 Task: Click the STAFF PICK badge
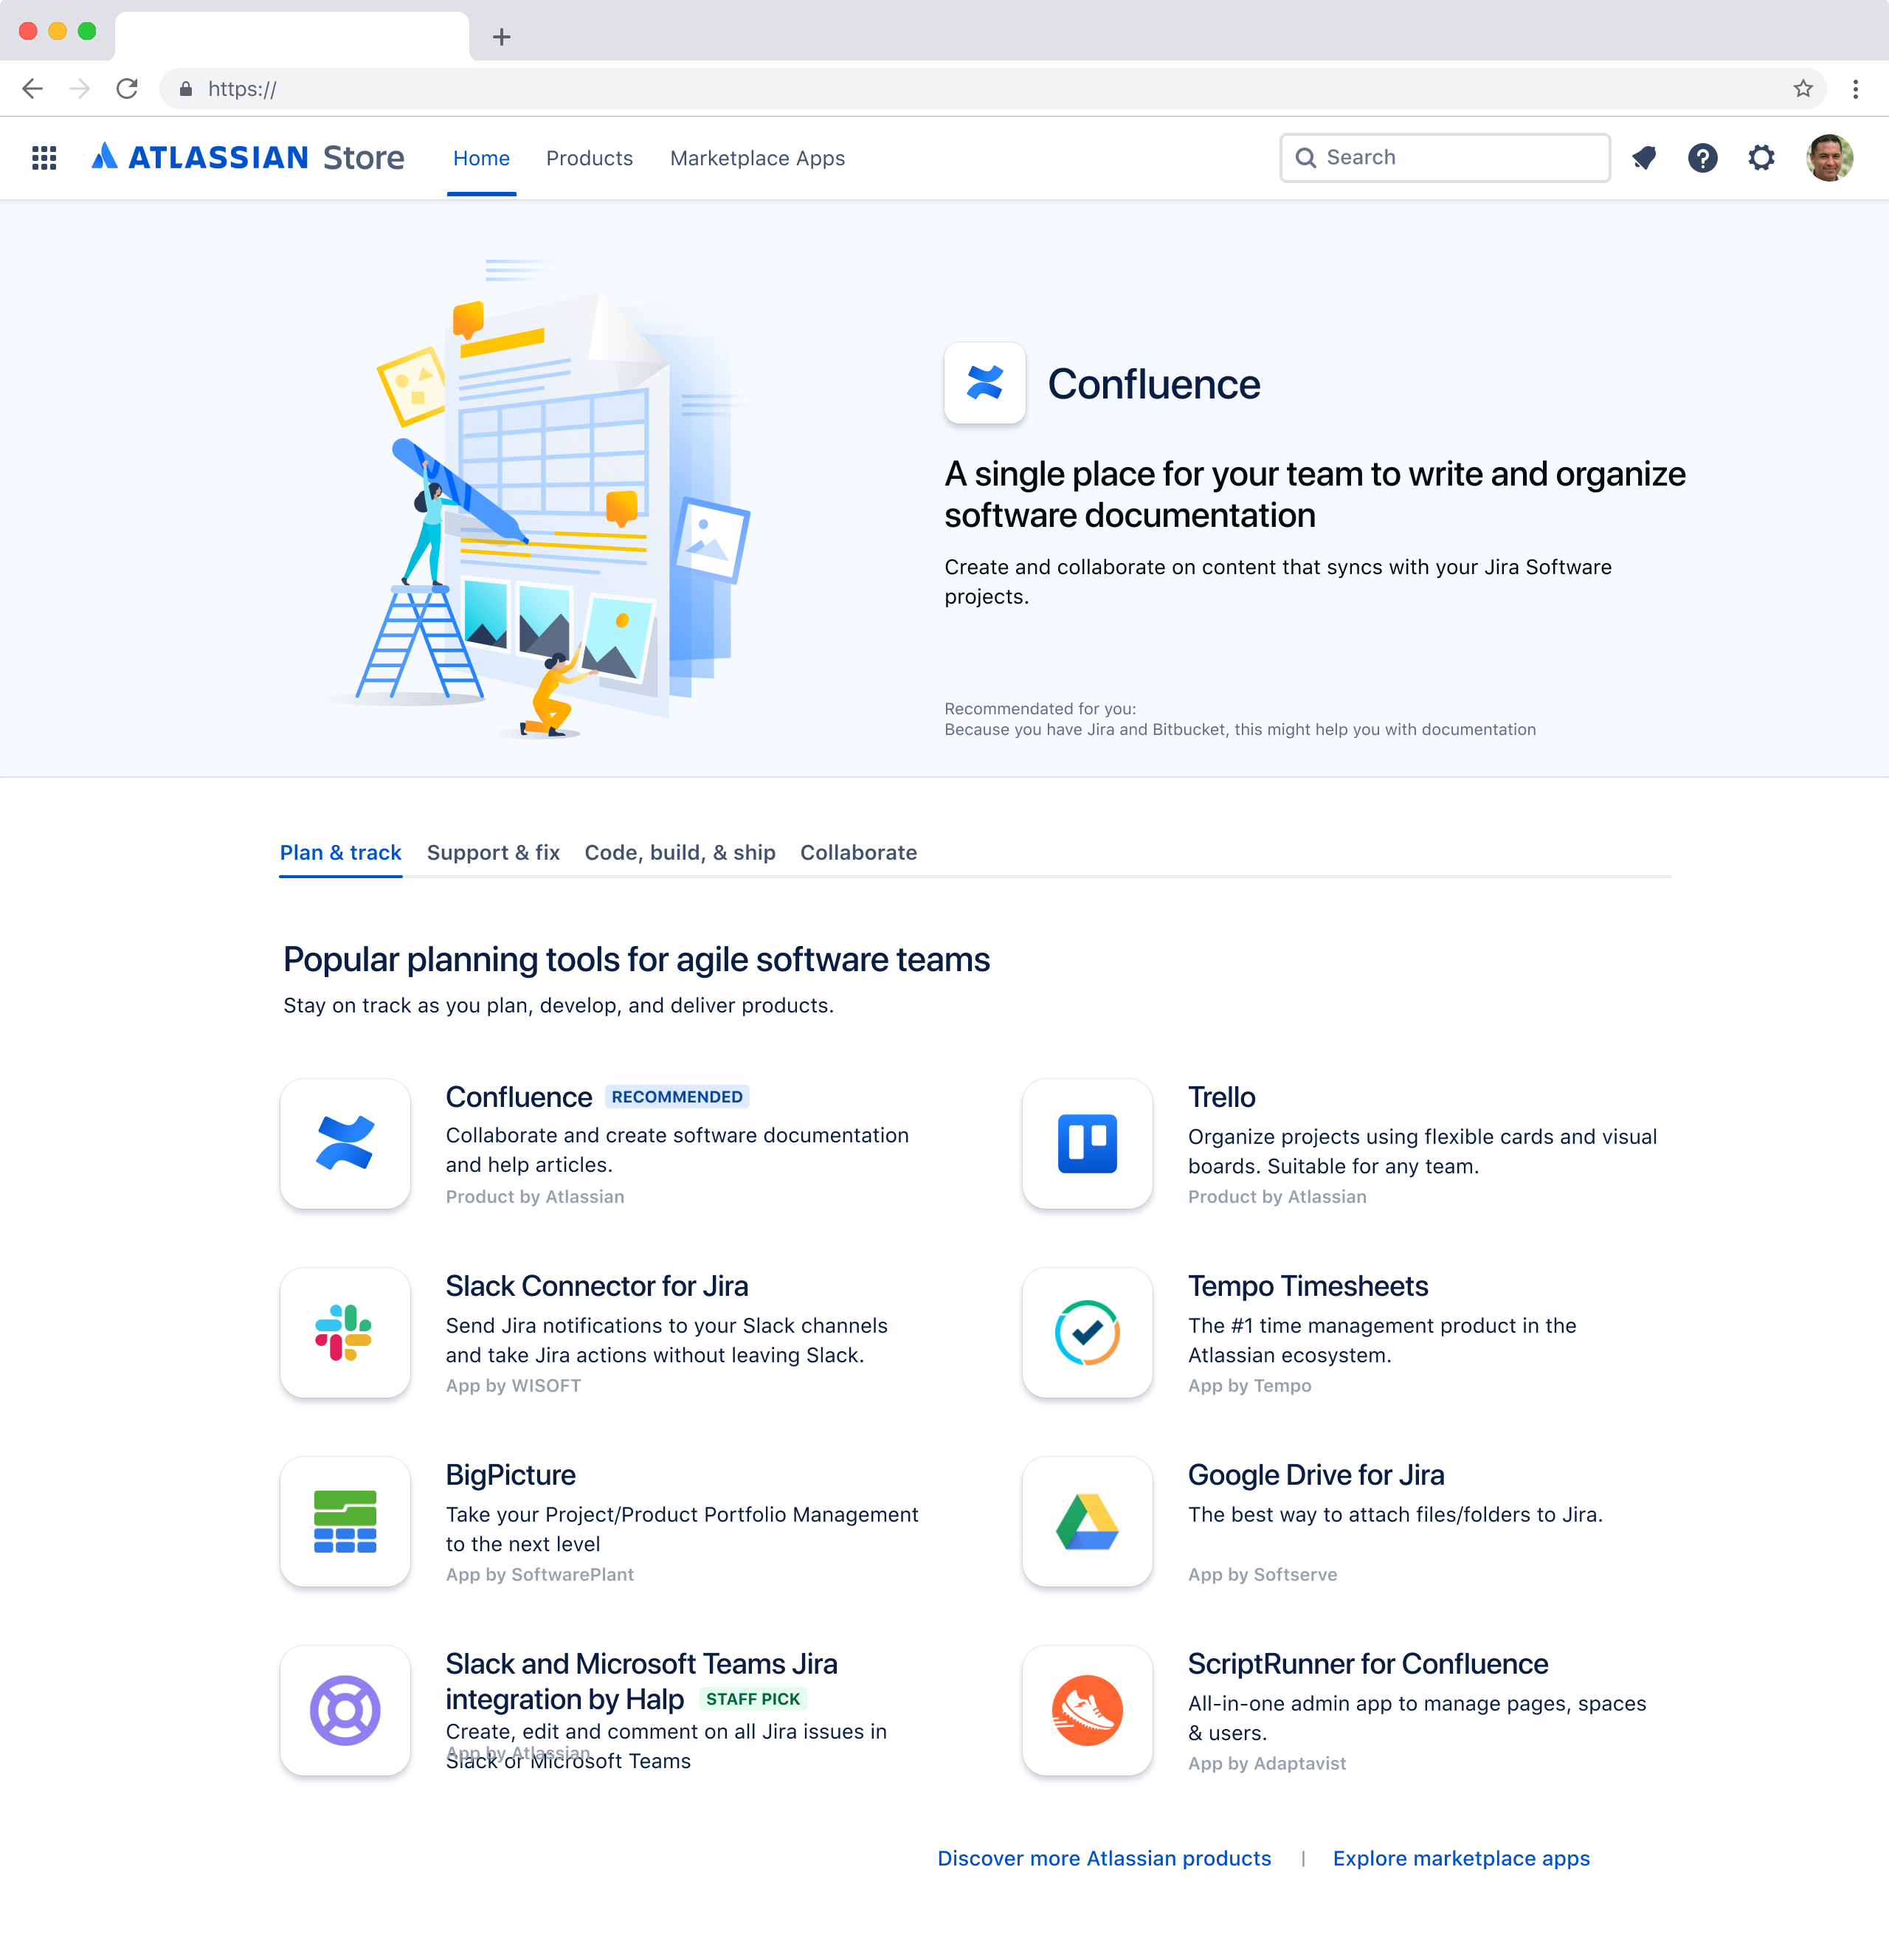(753, 1699)
